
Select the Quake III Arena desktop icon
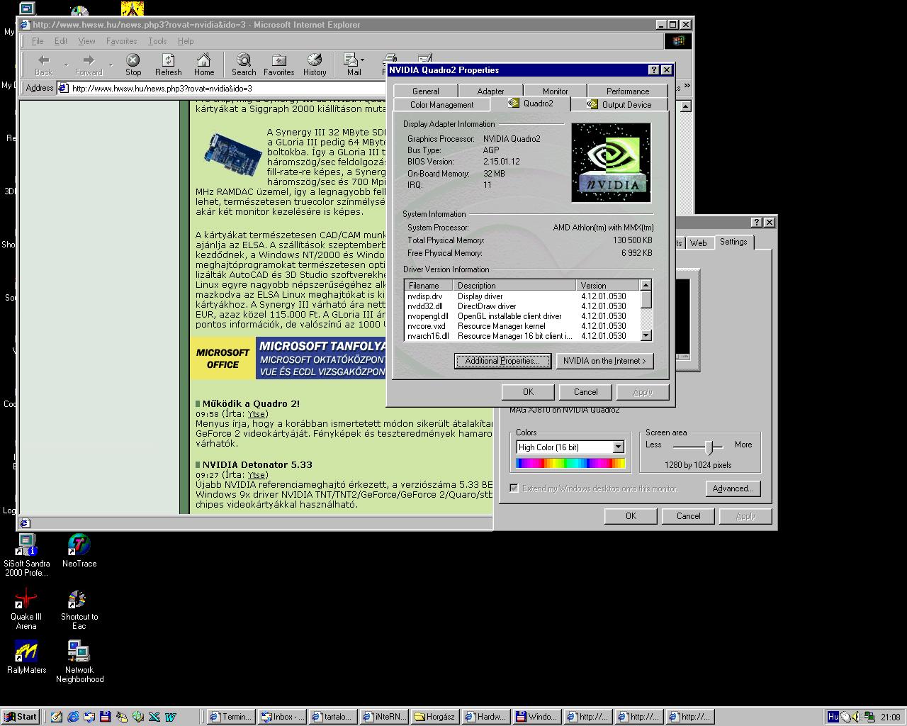26,609
